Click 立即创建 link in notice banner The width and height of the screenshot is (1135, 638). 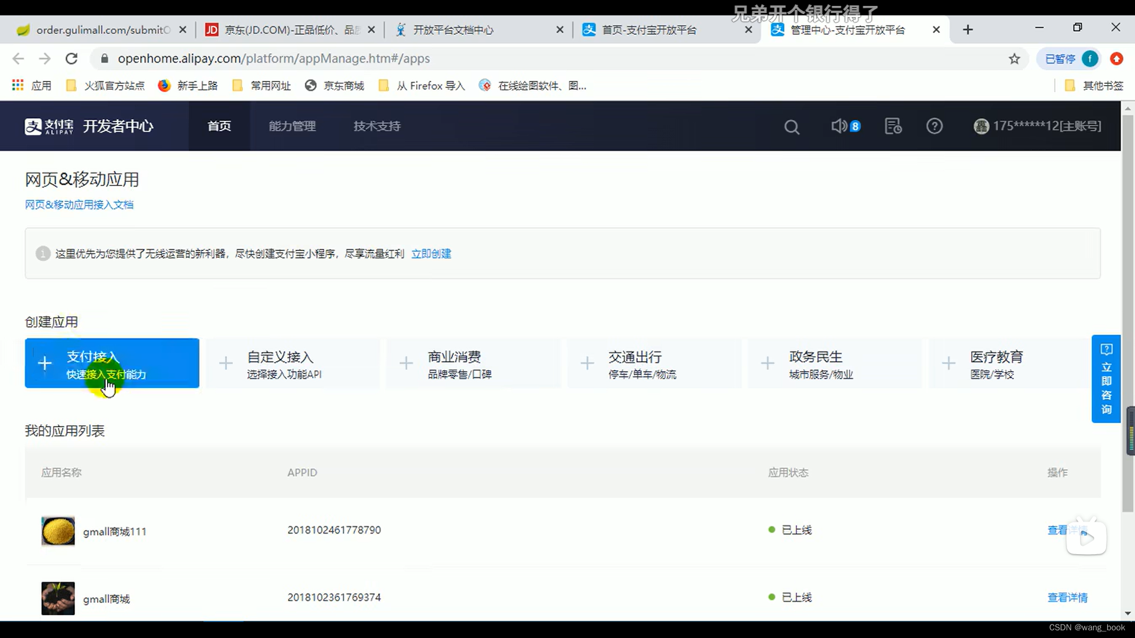point(431,253)
